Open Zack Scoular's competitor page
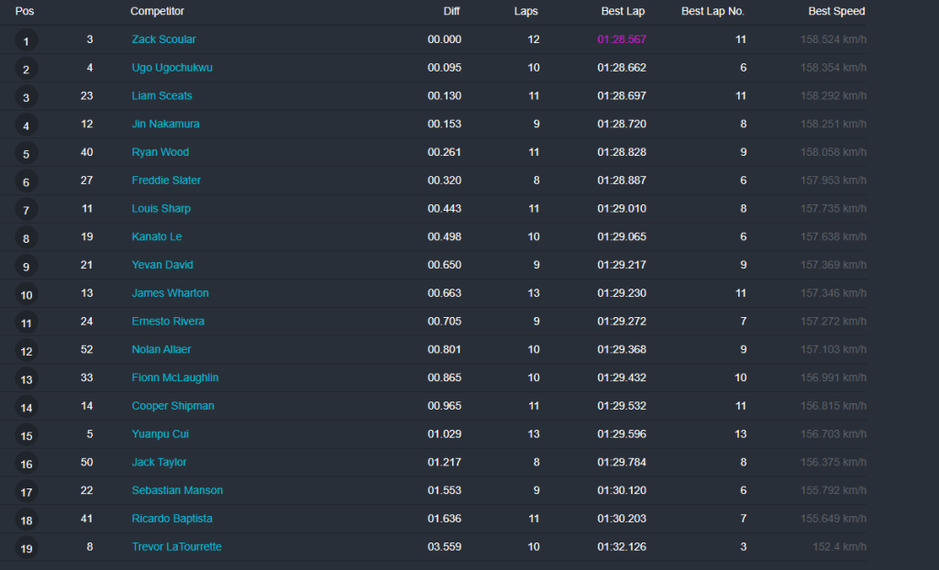 point(163,39)
